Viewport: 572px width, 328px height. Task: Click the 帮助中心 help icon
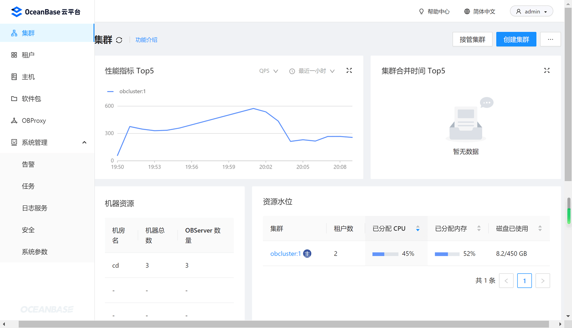point(434,11)
